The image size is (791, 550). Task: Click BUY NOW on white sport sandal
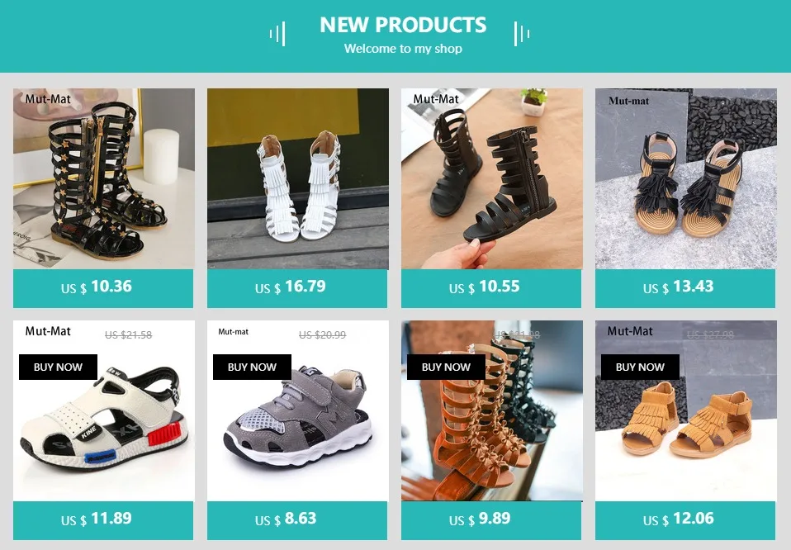[x=58, y=367]
